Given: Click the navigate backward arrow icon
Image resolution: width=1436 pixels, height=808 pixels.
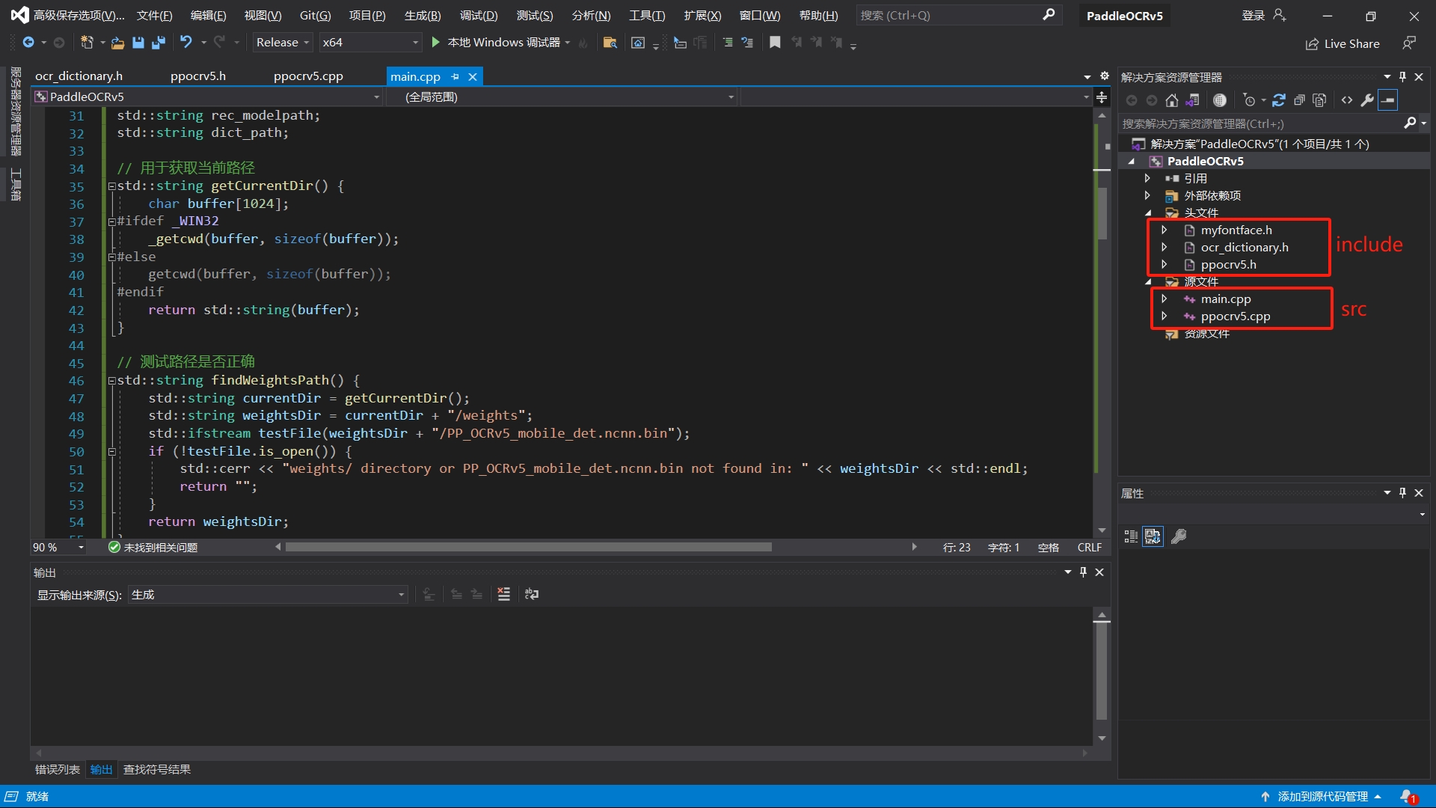Looking at the screenshot, I should point(28,43).
